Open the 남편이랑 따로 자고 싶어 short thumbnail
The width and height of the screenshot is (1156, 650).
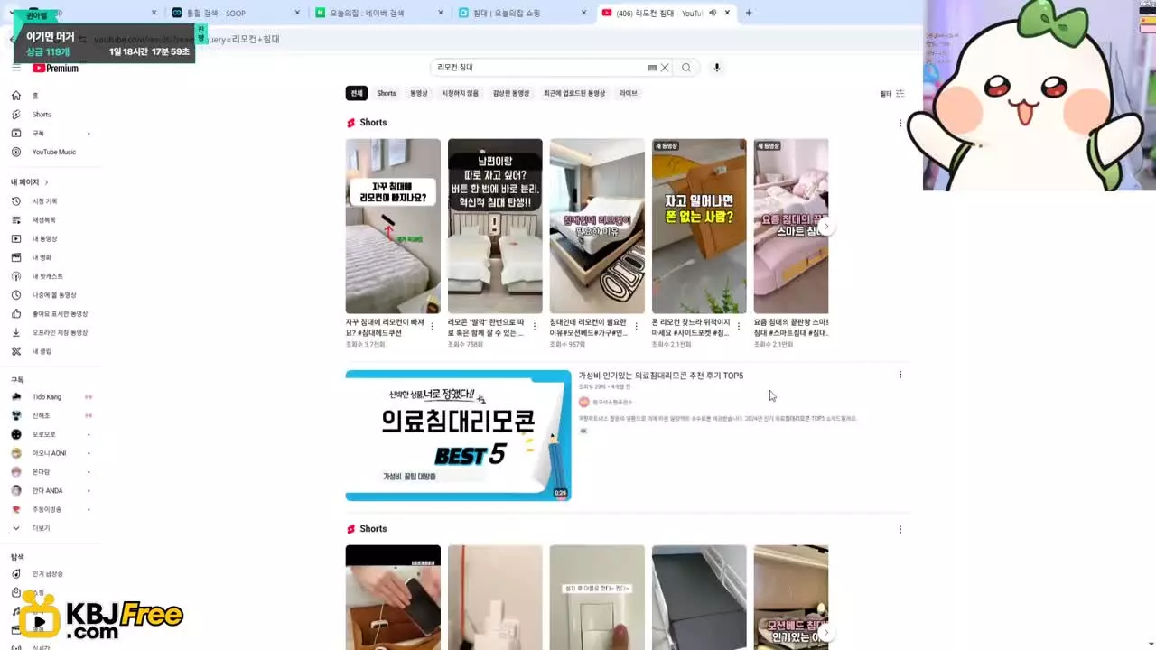pos(495,226)
